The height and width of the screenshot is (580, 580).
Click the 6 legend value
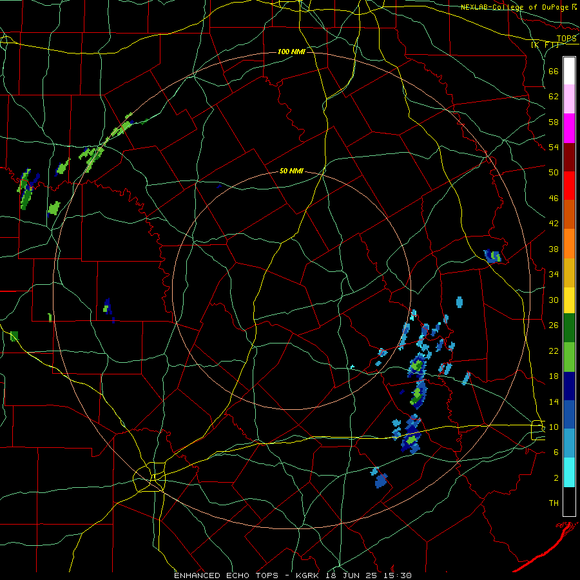(x=556, y=452)
